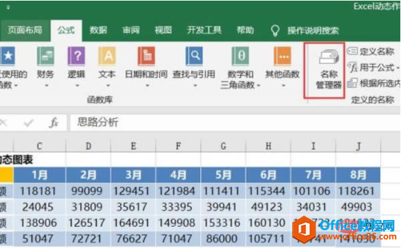
Task: Click 根据所选内容创建 button
Action: [374, 83]
